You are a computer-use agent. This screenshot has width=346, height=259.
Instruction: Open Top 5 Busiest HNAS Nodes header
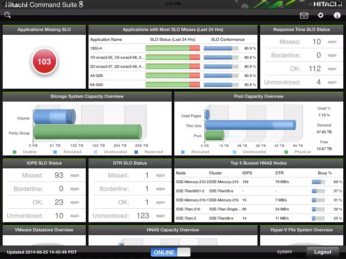click(258, 163)
